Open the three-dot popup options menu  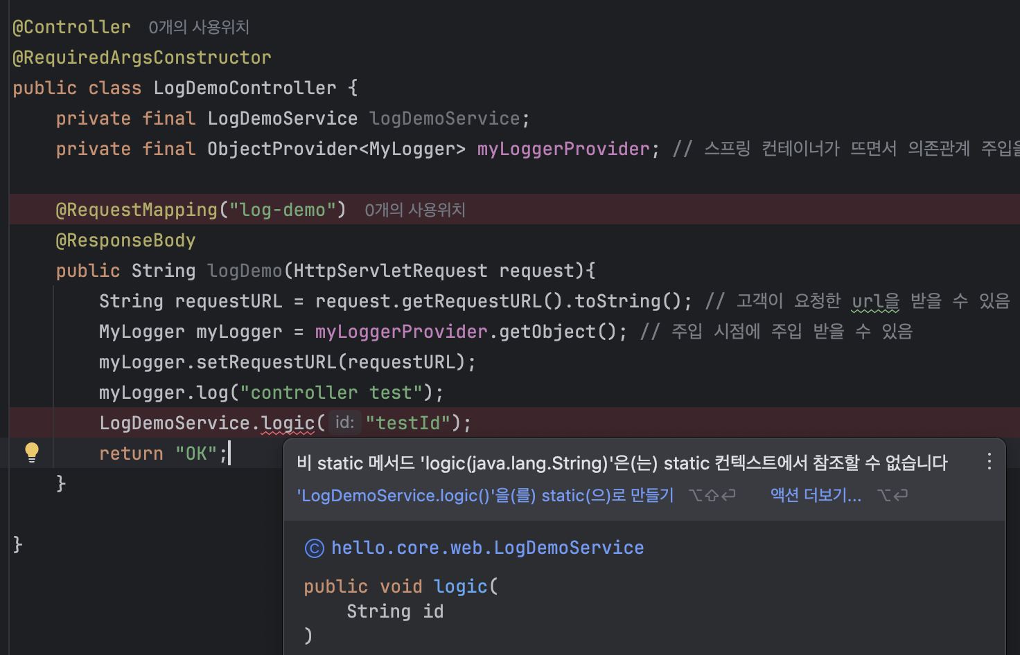click(989, 461)
